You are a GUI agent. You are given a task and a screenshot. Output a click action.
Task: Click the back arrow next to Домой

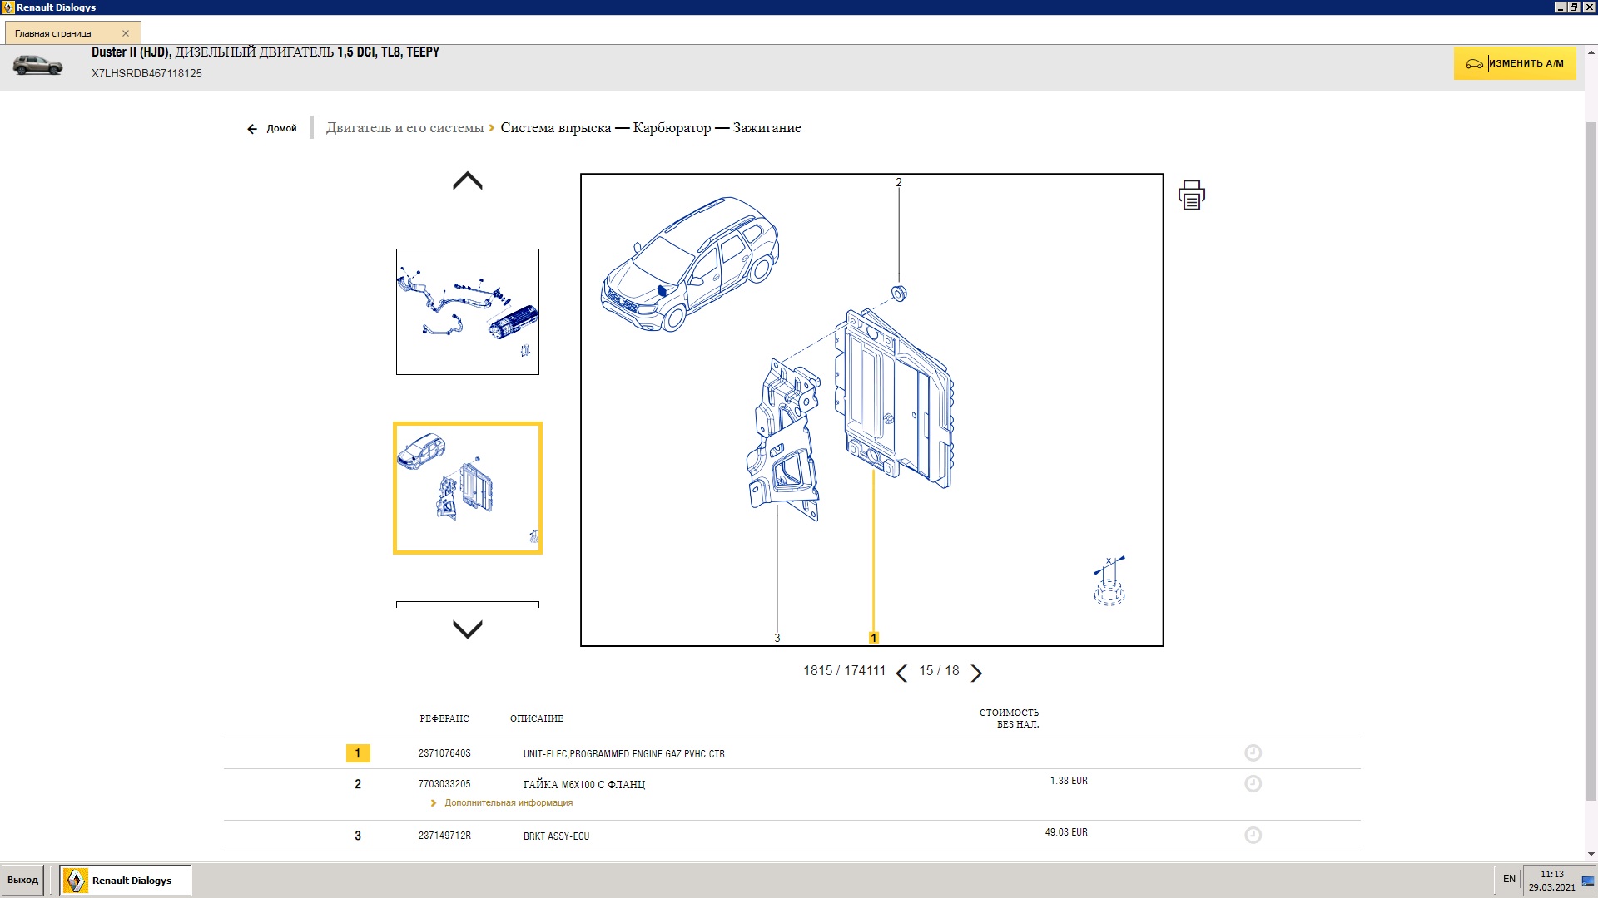252,129
